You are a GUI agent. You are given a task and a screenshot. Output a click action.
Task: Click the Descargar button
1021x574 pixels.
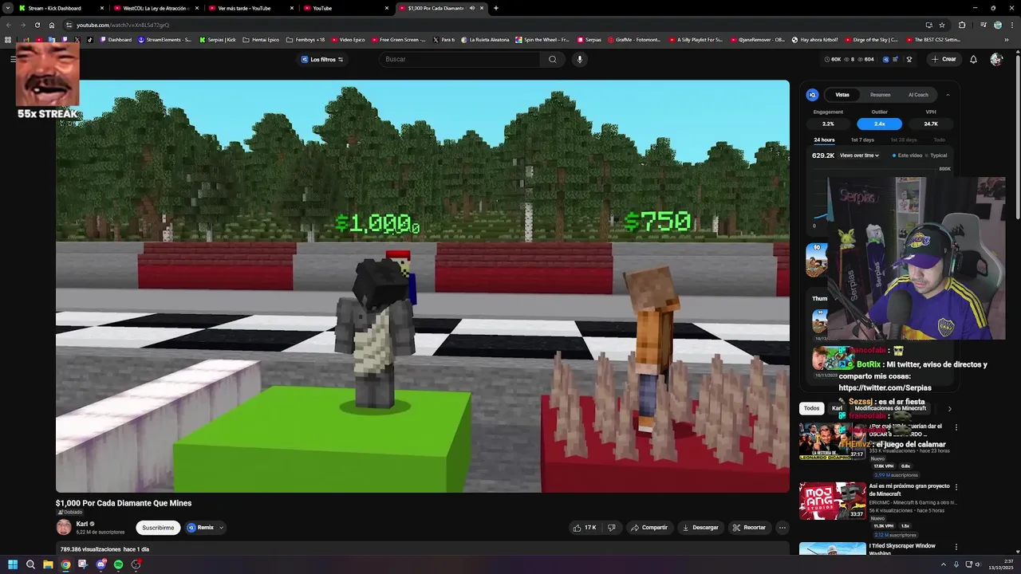(x=700, y=528)
